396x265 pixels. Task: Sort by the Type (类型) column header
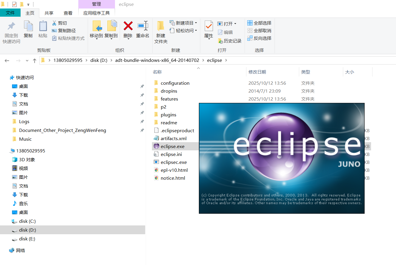(x=306, y=72)
